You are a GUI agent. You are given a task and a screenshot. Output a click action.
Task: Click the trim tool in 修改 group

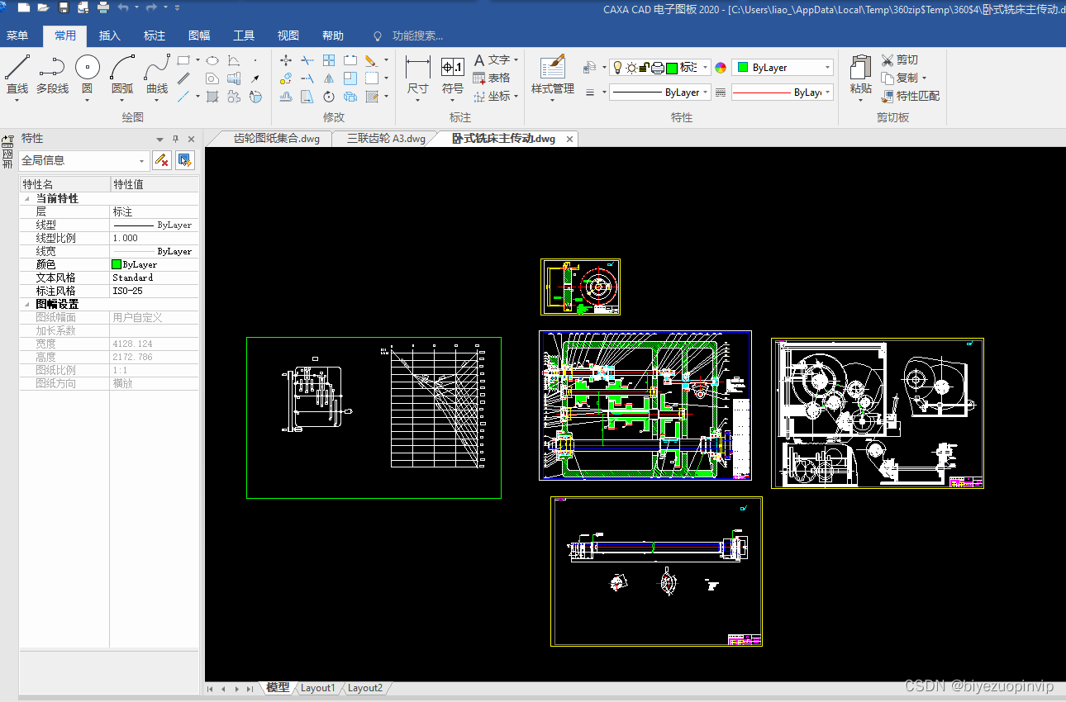pos(307,60)
